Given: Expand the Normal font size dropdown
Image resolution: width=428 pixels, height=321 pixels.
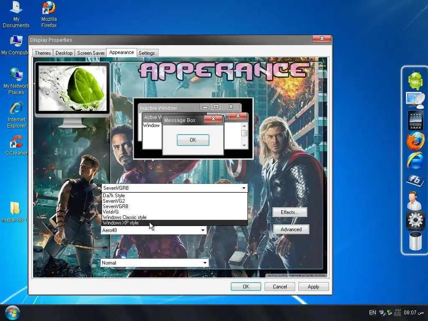Looking at the screenshot, I should [x=205, y=263].
